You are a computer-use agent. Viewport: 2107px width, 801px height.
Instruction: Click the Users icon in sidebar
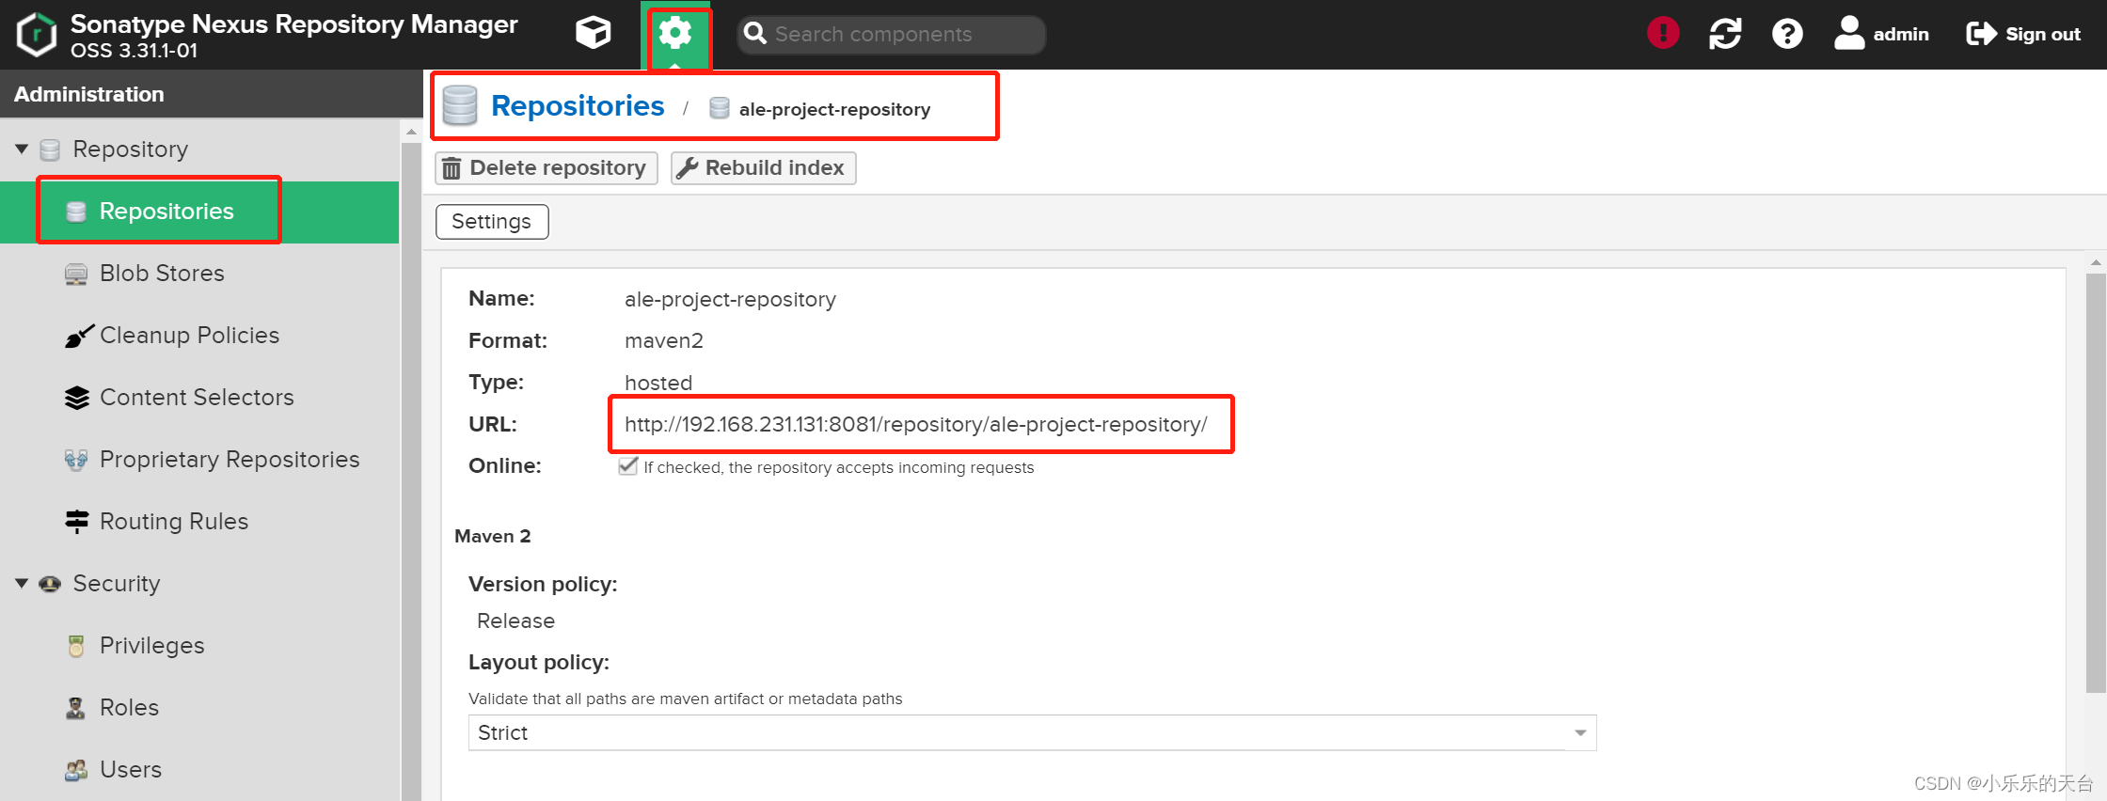(76, 770)
